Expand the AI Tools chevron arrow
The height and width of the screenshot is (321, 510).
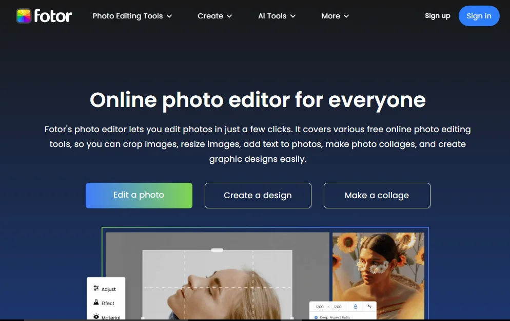click(293, 16)
